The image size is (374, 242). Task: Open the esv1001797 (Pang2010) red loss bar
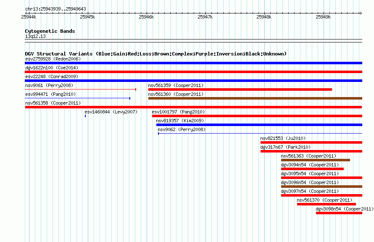pyautogui.click(x=257, y=116)
